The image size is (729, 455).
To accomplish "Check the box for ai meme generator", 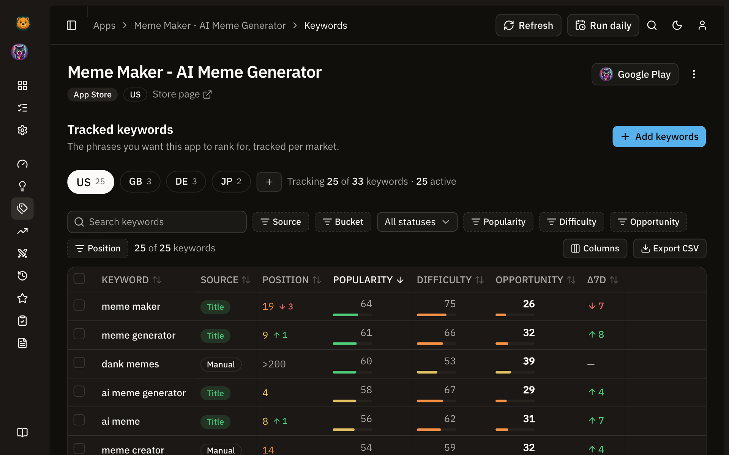I will [79, 391].
